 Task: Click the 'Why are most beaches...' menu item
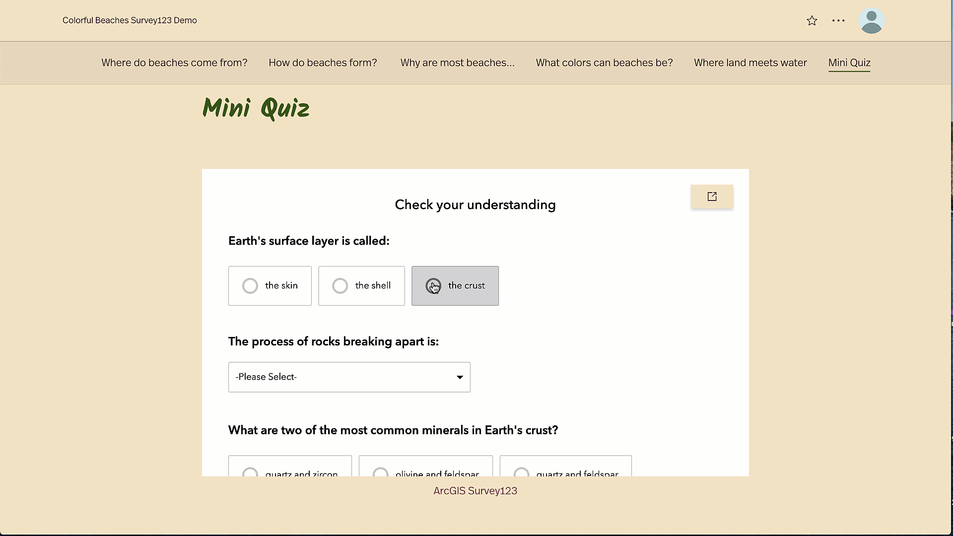pos(458,63)
